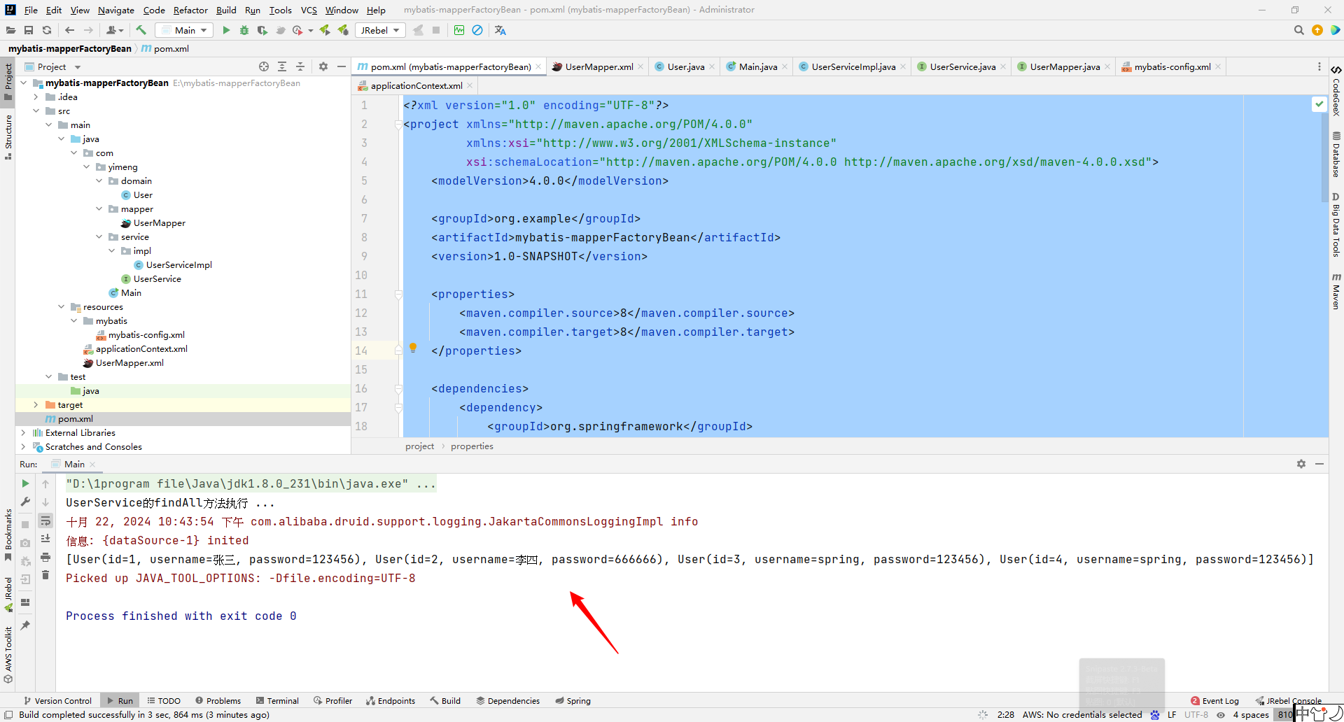Viewport: 1344px width, 722px height.
Task: Synchronize files using reload icon
Action: (x=47, y=30)
